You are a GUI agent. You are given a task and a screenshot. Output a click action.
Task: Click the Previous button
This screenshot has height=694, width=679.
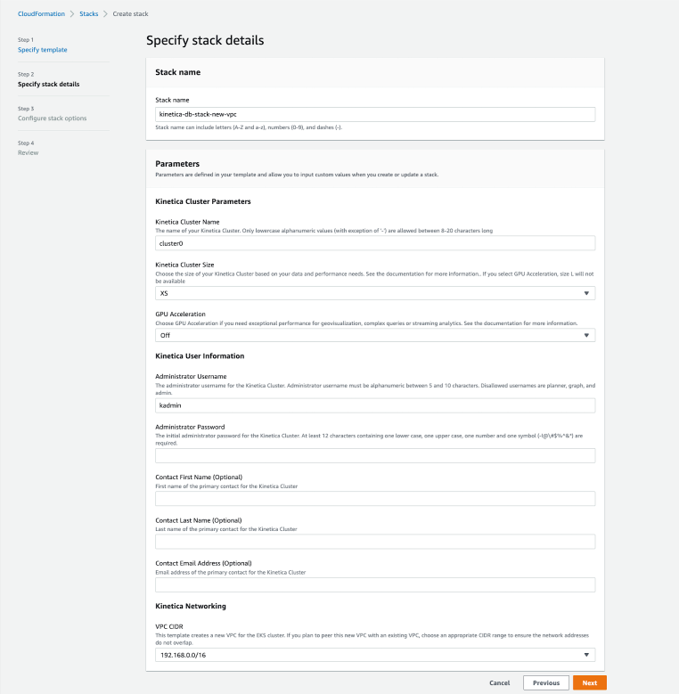click(x=545, y=683)
